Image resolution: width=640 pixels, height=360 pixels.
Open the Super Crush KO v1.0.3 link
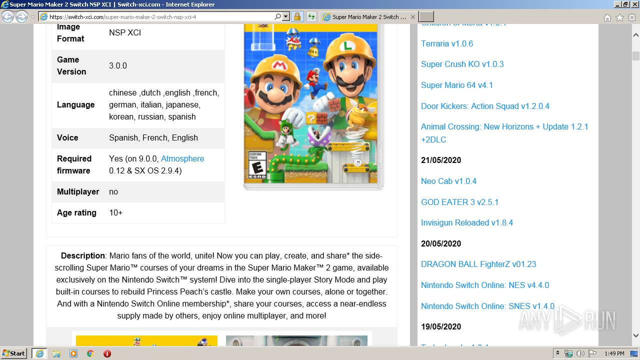pos(462,64)
